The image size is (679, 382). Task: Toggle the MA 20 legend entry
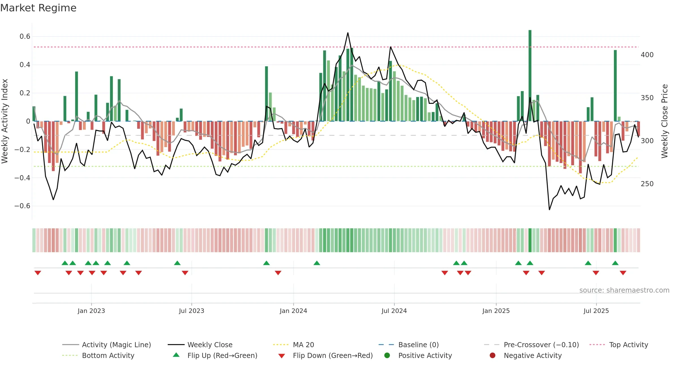294,345
